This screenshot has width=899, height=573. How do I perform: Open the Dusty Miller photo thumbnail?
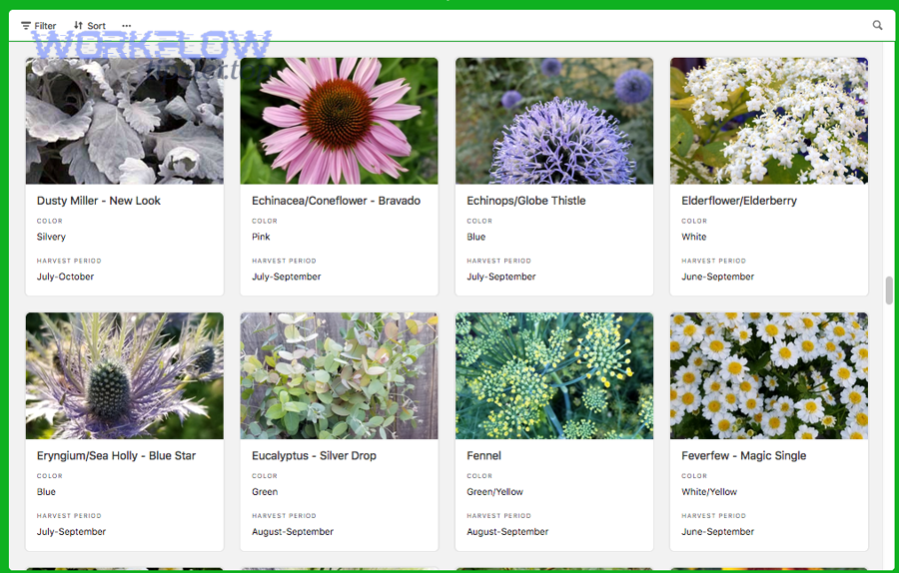click(x=125, y=121)
